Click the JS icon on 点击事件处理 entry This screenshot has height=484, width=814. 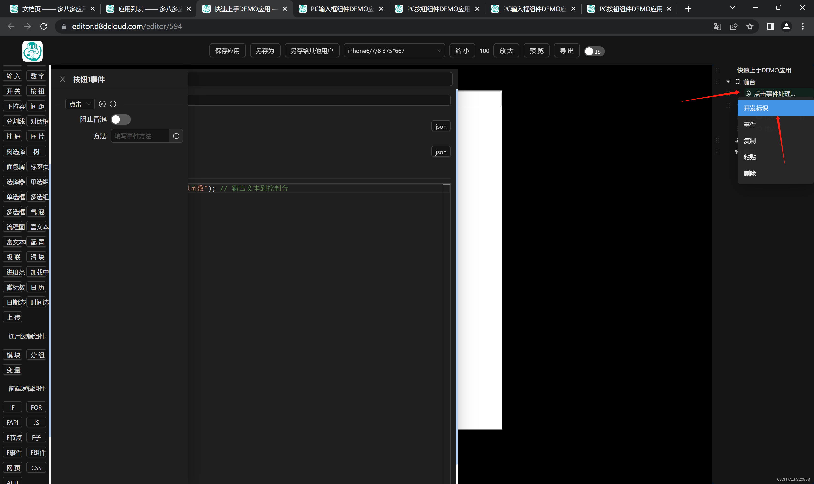[748, 94]
